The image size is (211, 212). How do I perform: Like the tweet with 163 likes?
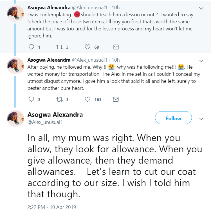pos(88,99)
